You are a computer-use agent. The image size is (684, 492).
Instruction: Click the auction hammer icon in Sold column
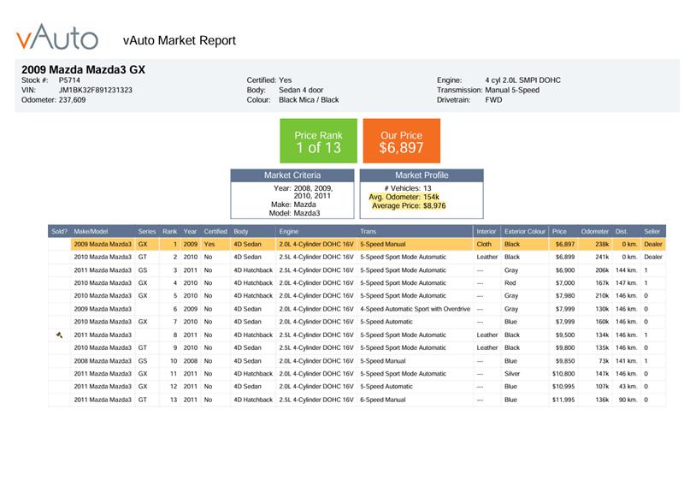pos(59,335)
